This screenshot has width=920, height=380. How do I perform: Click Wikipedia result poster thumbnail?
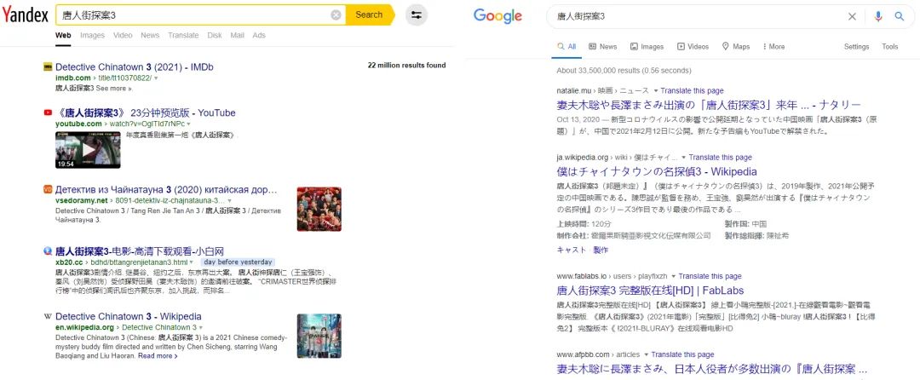pyautogui.click(x=319, y=336)
